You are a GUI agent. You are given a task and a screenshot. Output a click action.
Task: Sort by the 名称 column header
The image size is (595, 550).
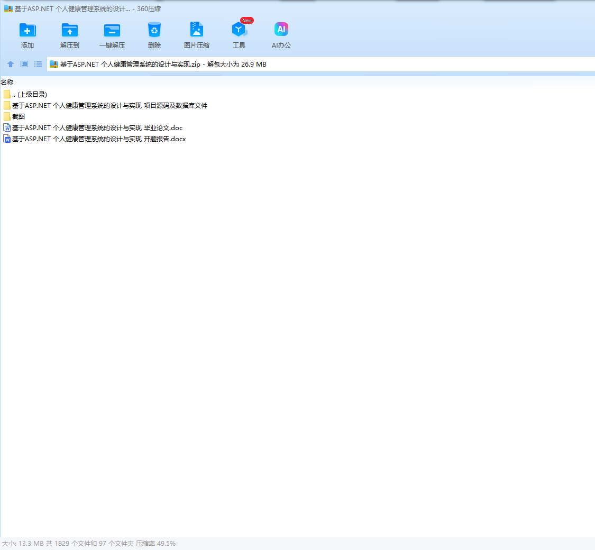click(x=7, y=82)
